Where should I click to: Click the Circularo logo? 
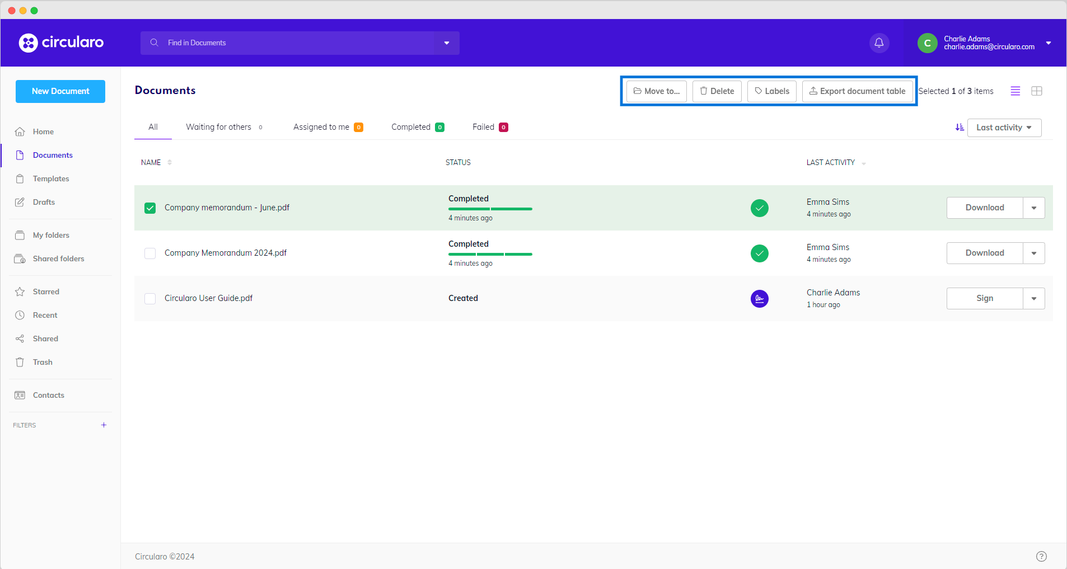tap(61, 43)
